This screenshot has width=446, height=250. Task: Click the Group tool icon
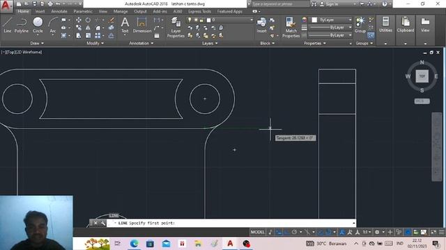pyautogui.click(x=360, y=25)
